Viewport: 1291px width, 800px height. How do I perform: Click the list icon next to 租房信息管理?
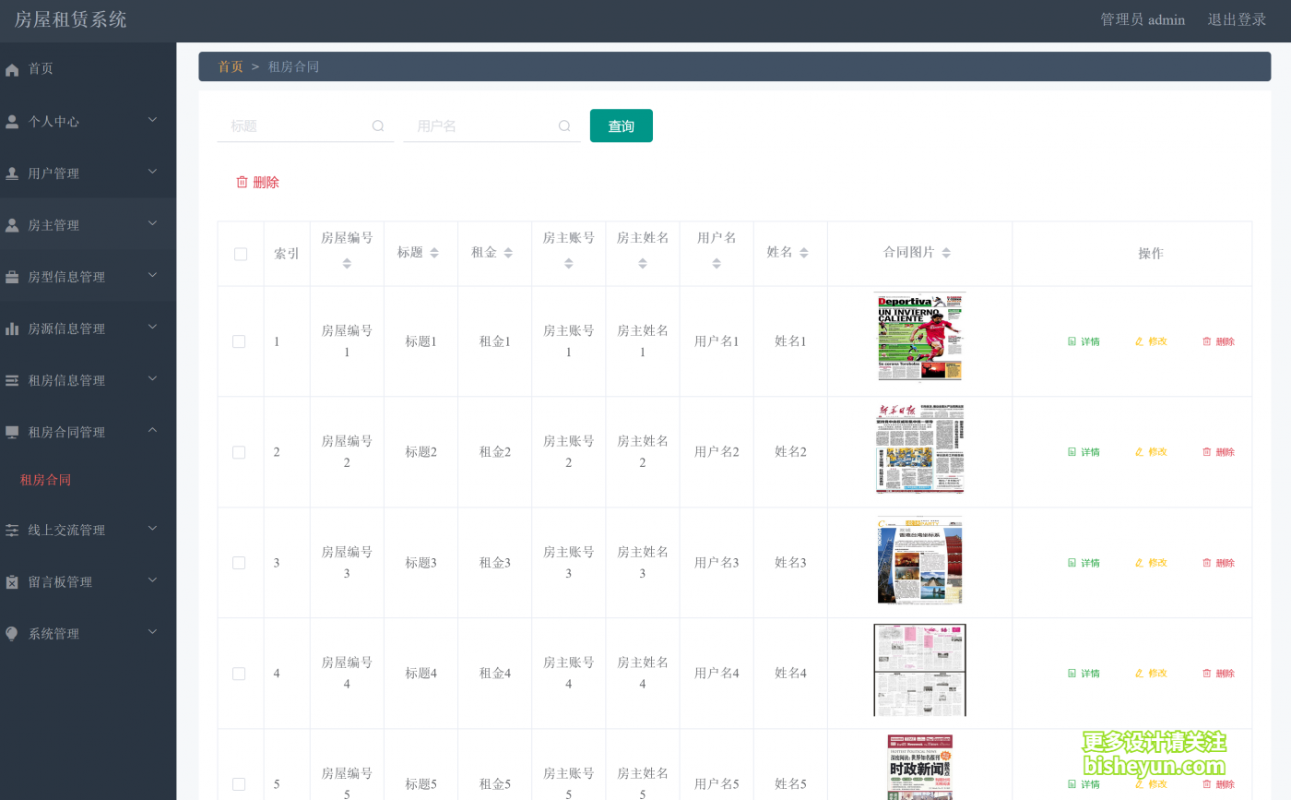click(12, 380)
